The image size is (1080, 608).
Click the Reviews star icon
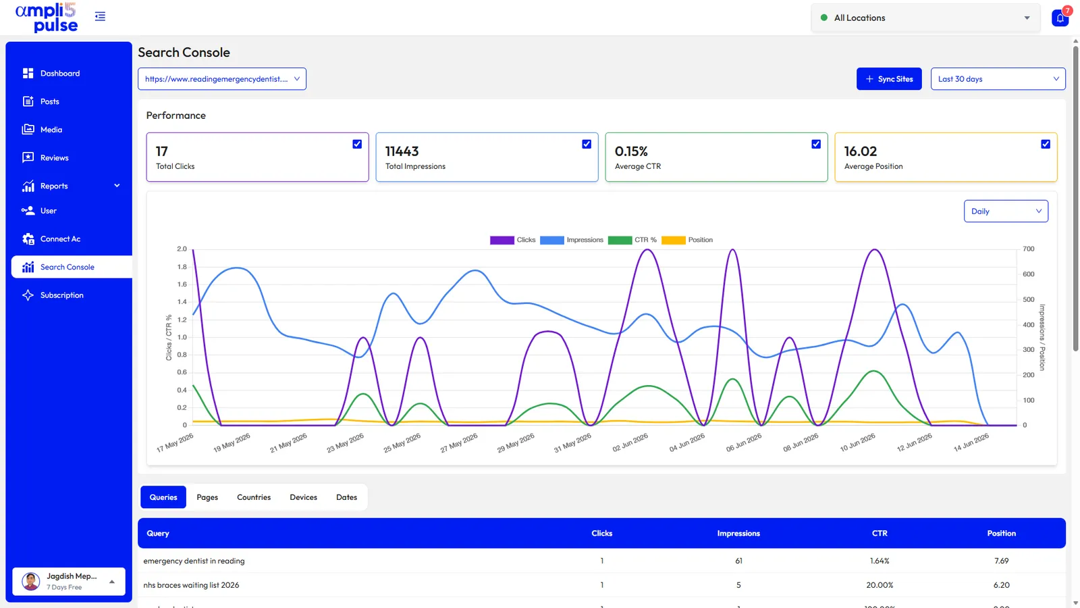pyautogui.click(x=28, y=157)
